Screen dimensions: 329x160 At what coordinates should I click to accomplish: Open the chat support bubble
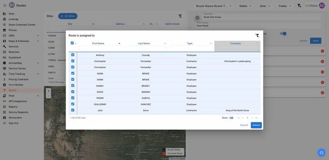(x=321, y=153)
